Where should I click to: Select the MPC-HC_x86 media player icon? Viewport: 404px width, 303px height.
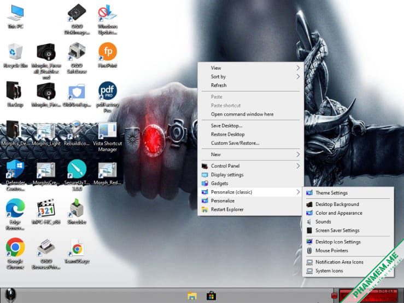pos(46,208)
